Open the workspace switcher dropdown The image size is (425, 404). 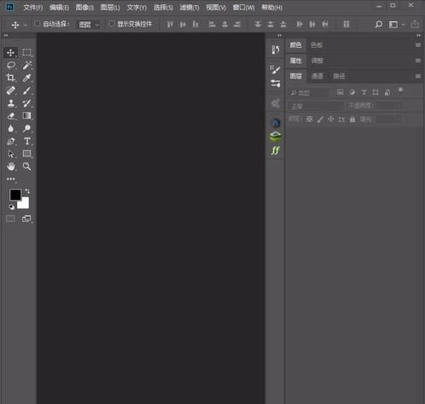[x=397, y=25]
